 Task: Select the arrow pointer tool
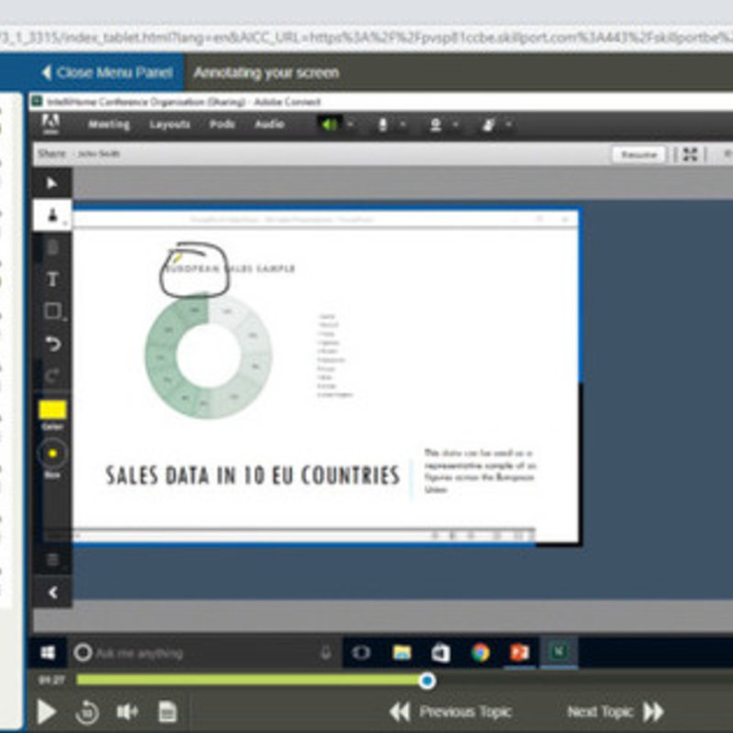click(52, 183)
